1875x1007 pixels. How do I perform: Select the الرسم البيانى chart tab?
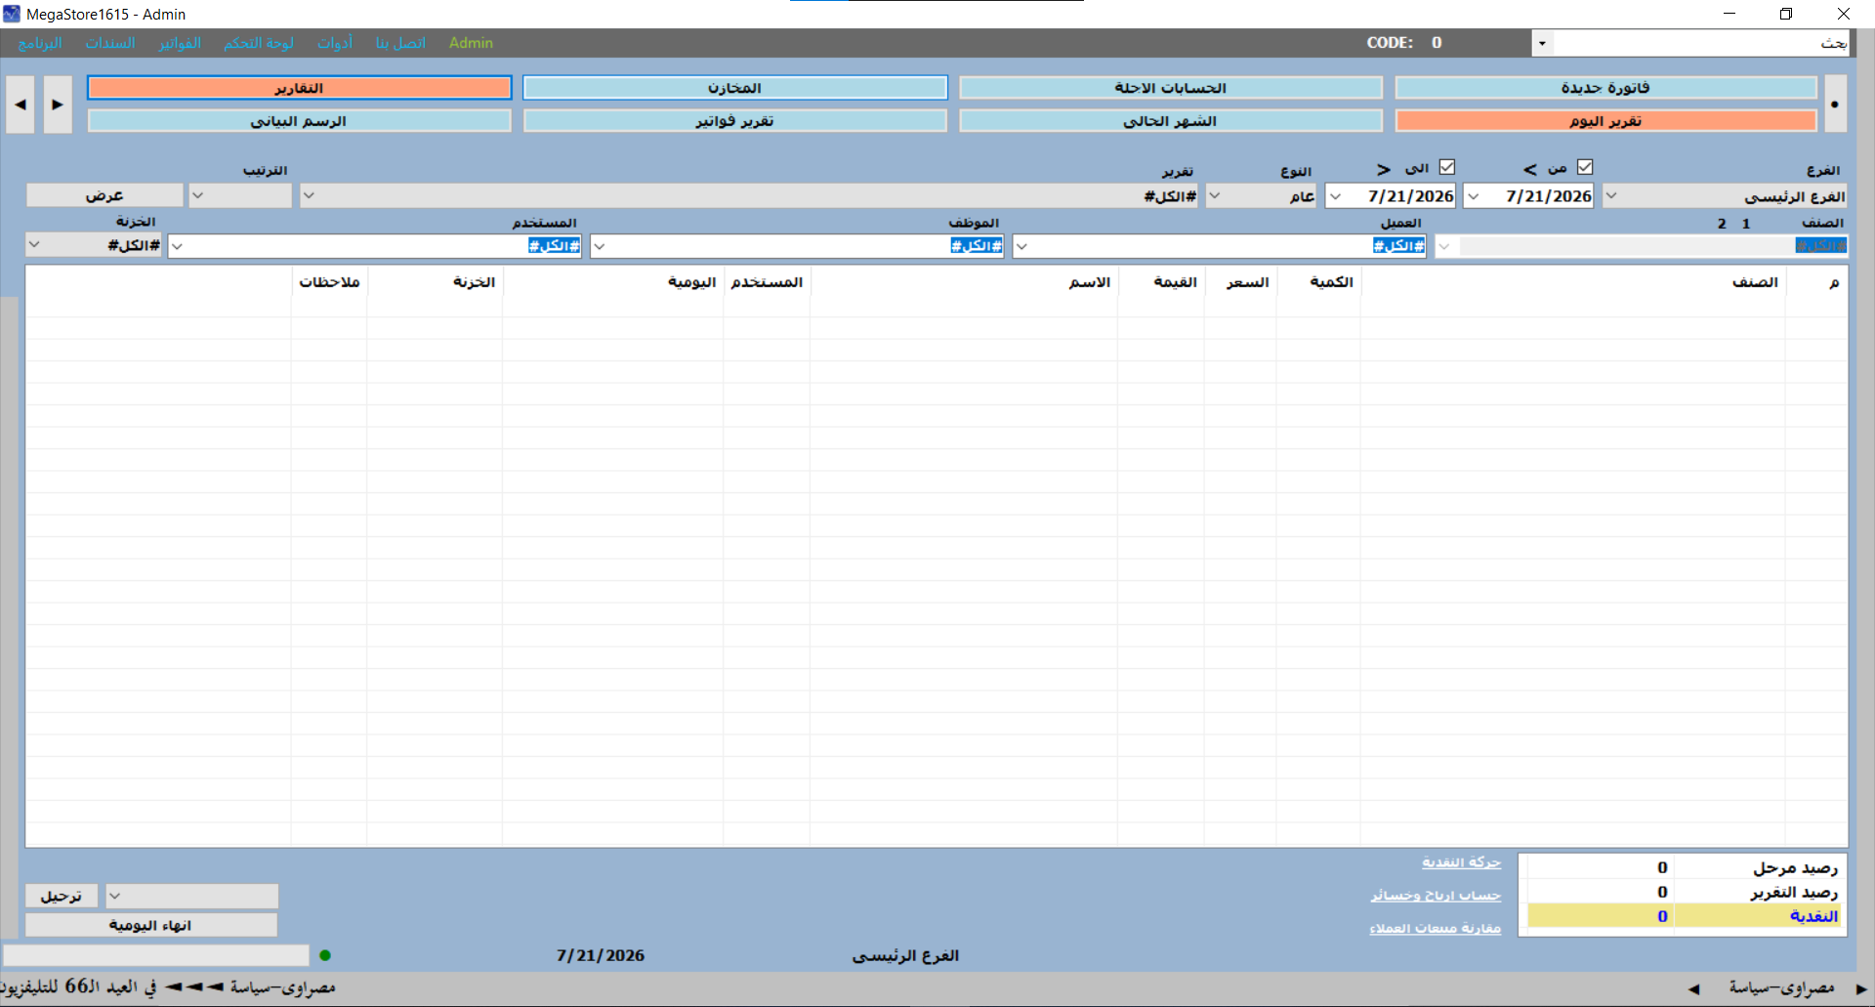299,121
